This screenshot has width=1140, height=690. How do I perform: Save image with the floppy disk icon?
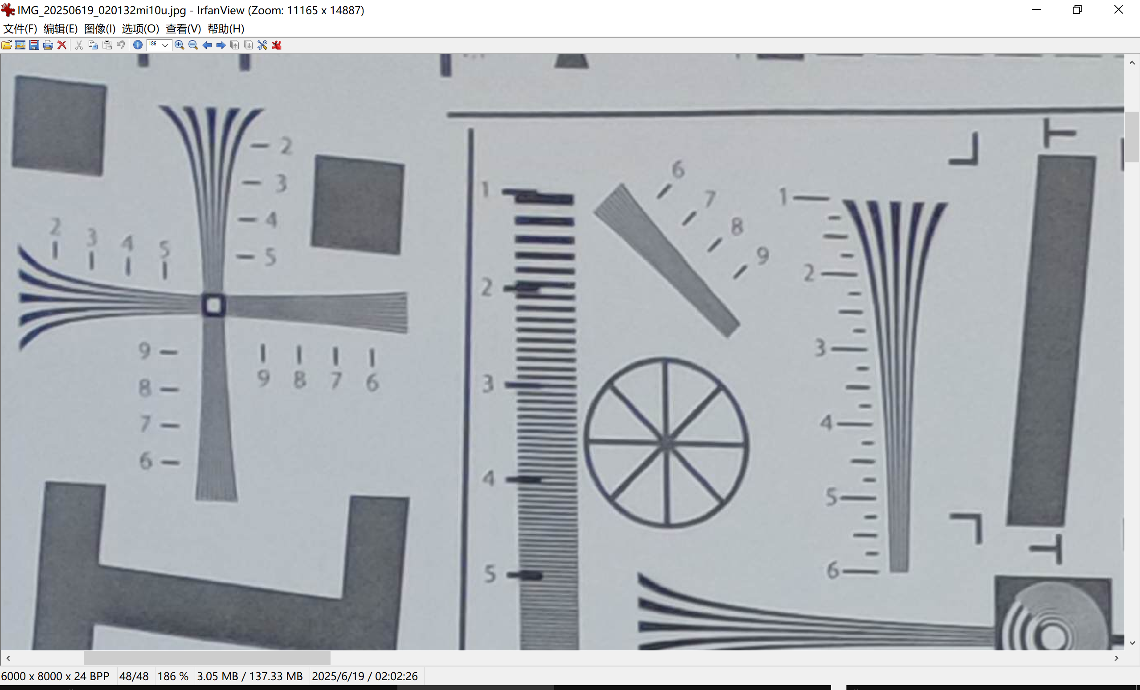(34, 45)
